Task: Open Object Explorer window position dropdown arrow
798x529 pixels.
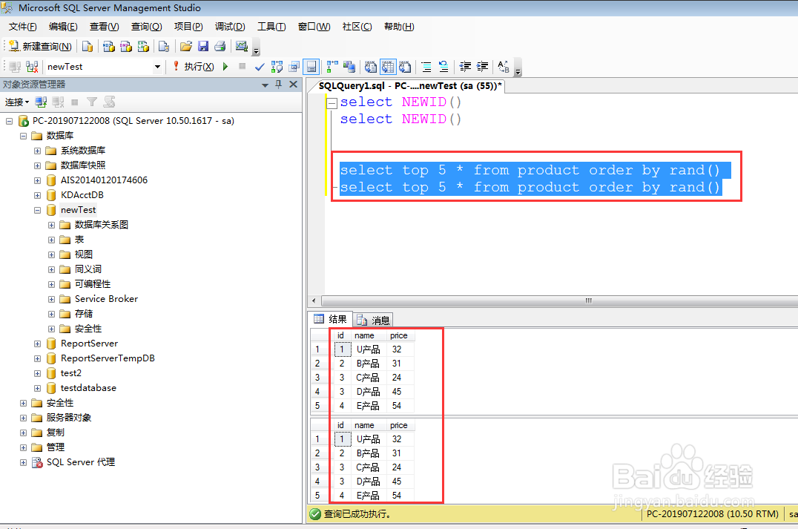Action: tap(266, 85)
